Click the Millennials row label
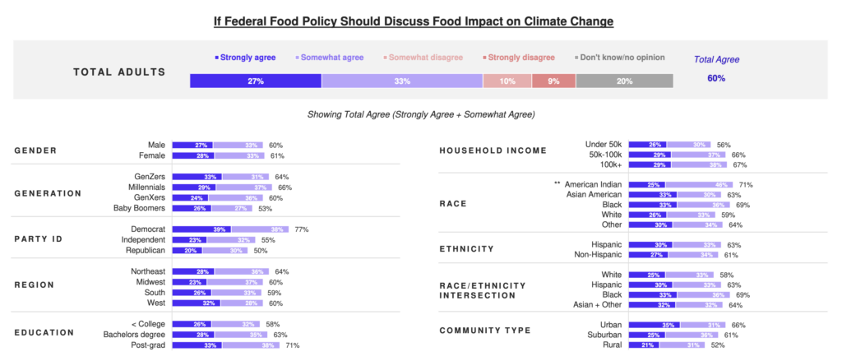This screenshot has width=842, height=361. point(144,187)
